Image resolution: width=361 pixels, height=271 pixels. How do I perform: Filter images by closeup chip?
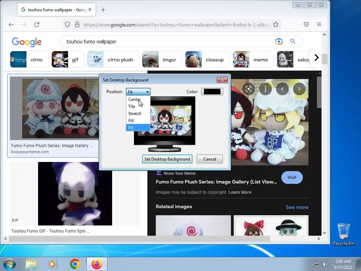(207, 59)
